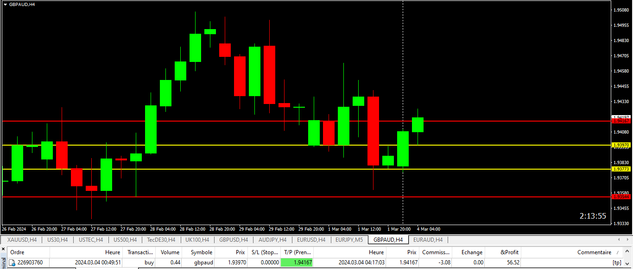Select the yellow 1.93773 price label
The image size is (633, 269).
(621, 169)
